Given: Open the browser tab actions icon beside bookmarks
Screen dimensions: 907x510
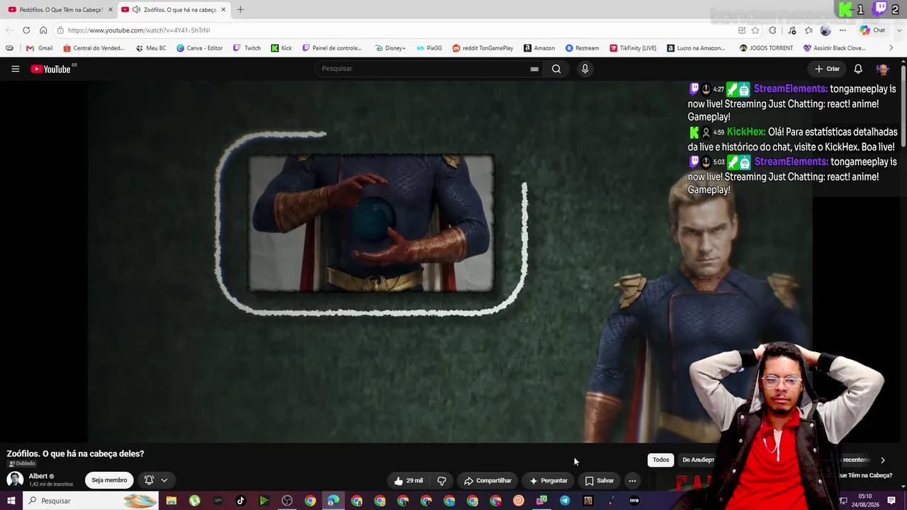Looking at the screenshot, I should pyautogui.click(x=9, y=48).
